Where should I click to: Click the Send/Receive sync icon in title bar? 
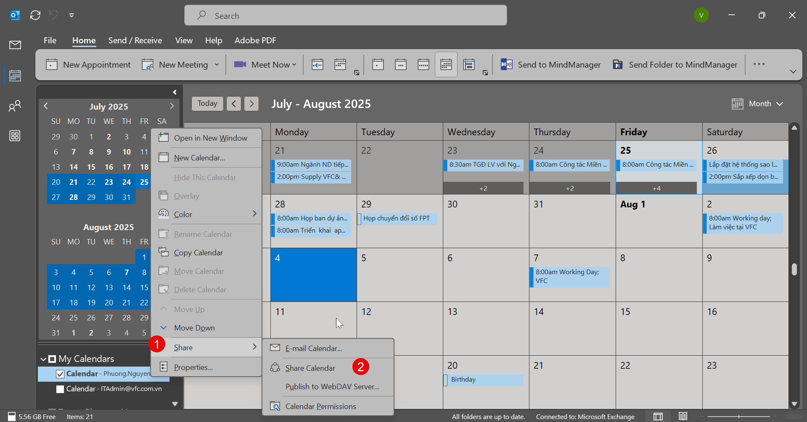click(35, 16)
